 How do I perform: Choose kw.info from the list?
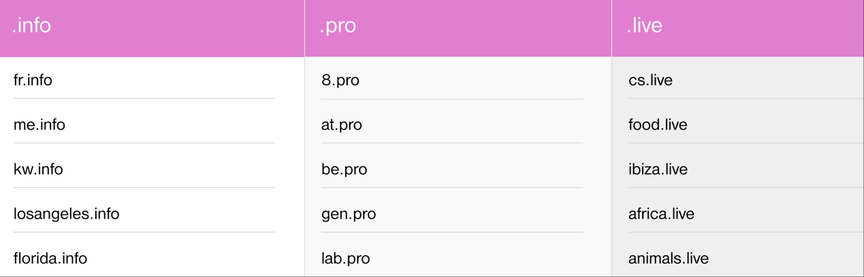coord(38,169)
